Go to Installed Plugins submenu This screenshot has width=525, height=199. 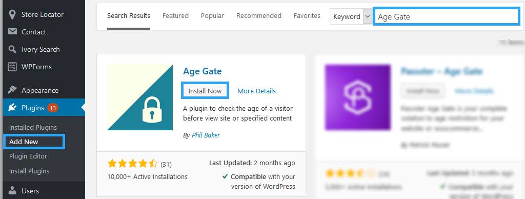click(33, 127)
